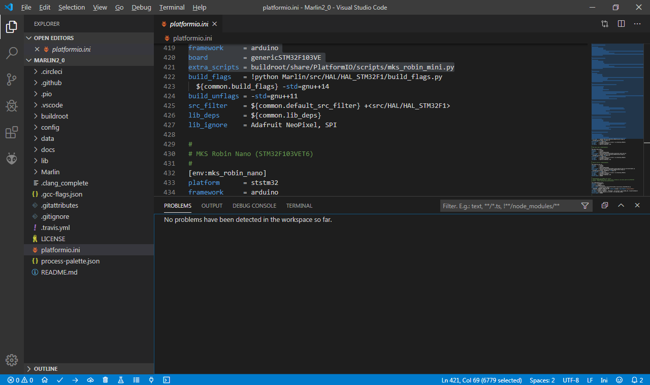Click PlatformIO Upload arrow icon
The image size is (650, 385).
75,380
